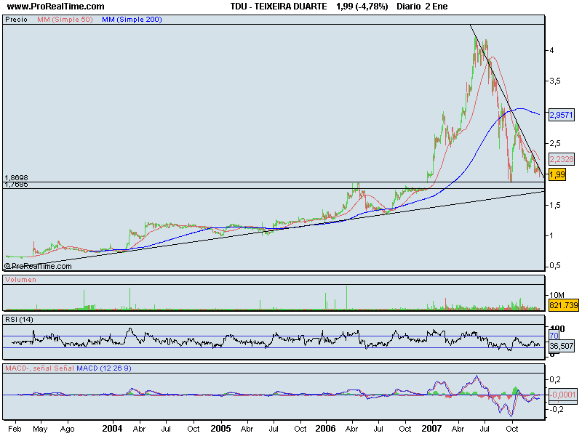582x436 pixels.
Task: Click the 3,5 mark on the price axis
Action: (555, 81)
